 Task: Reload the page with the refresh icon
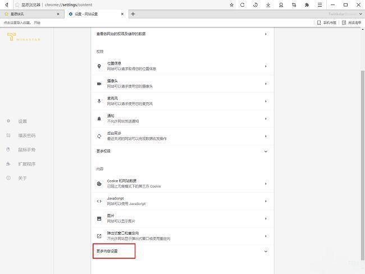(243, 5)
